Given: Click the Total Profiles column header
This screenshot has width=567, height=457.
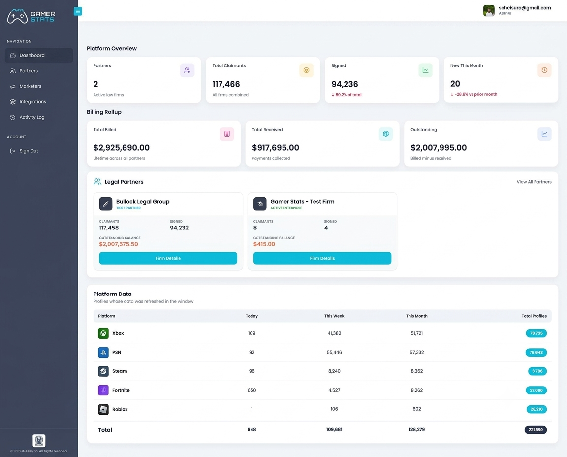Looking at the screenshot, I should point(534,316).
